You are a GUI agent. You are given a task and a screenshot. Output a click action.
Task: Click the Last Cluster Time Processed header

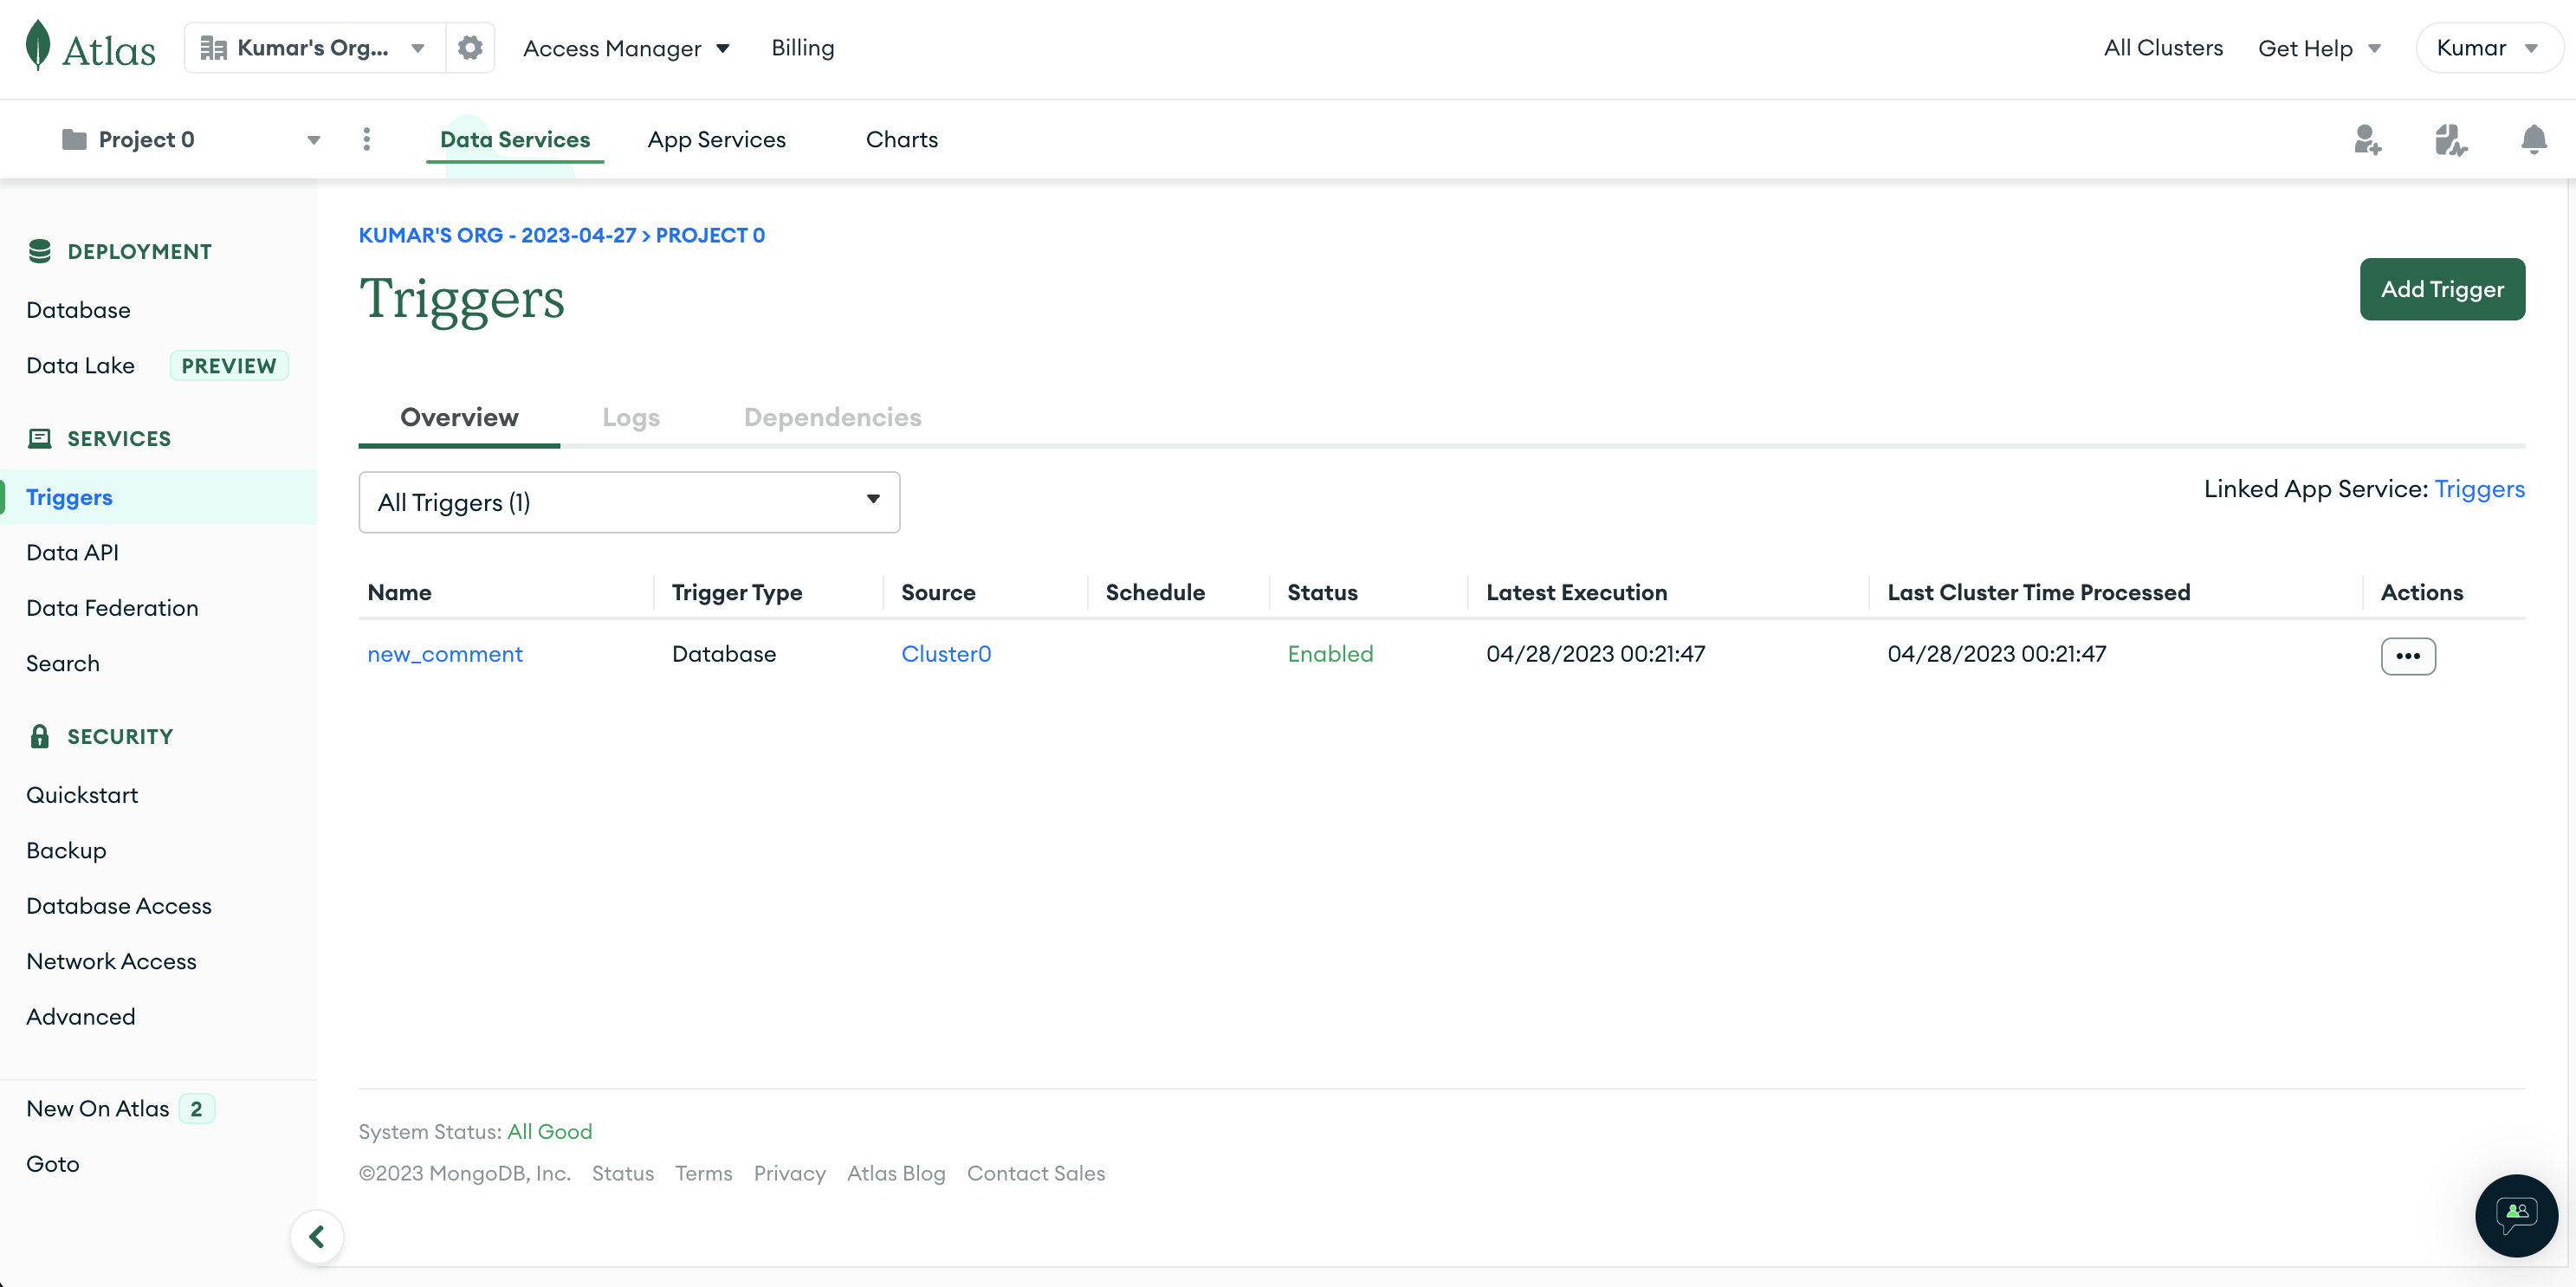(2039, 592)
